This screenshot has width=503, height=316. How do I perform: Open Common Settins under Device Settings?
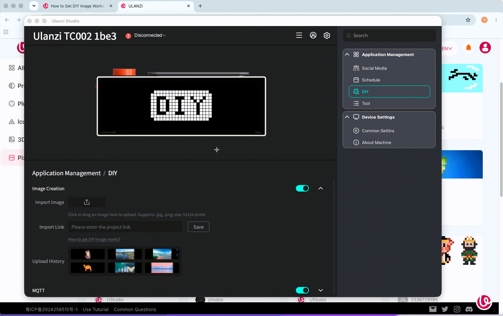pos(389,131)
